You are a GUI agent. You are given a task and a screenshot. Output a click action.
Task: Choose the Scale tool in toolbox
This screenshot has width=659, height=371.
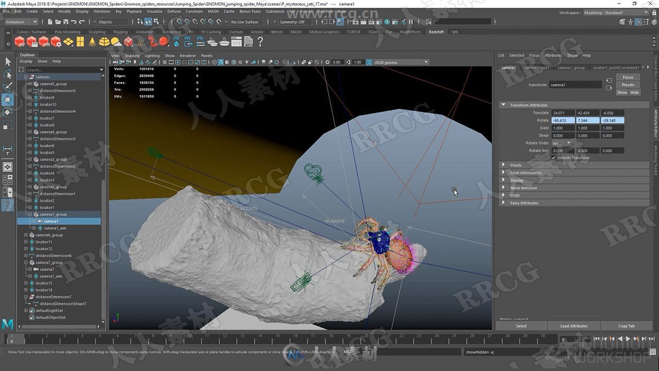pyautogui.click(x=8, y=125)
